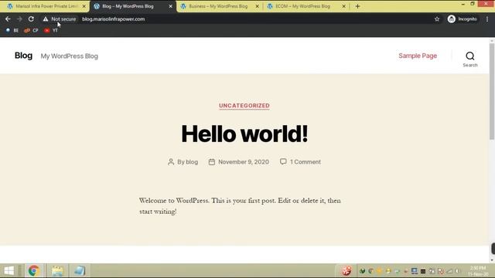Click the Welcome to WordPress paragraph text

pos(240,206)
